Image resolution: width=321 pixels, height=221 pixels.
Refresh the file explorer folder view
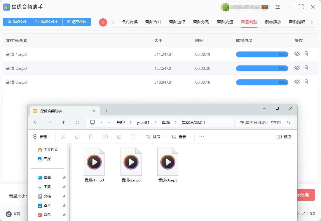point(78,122)
